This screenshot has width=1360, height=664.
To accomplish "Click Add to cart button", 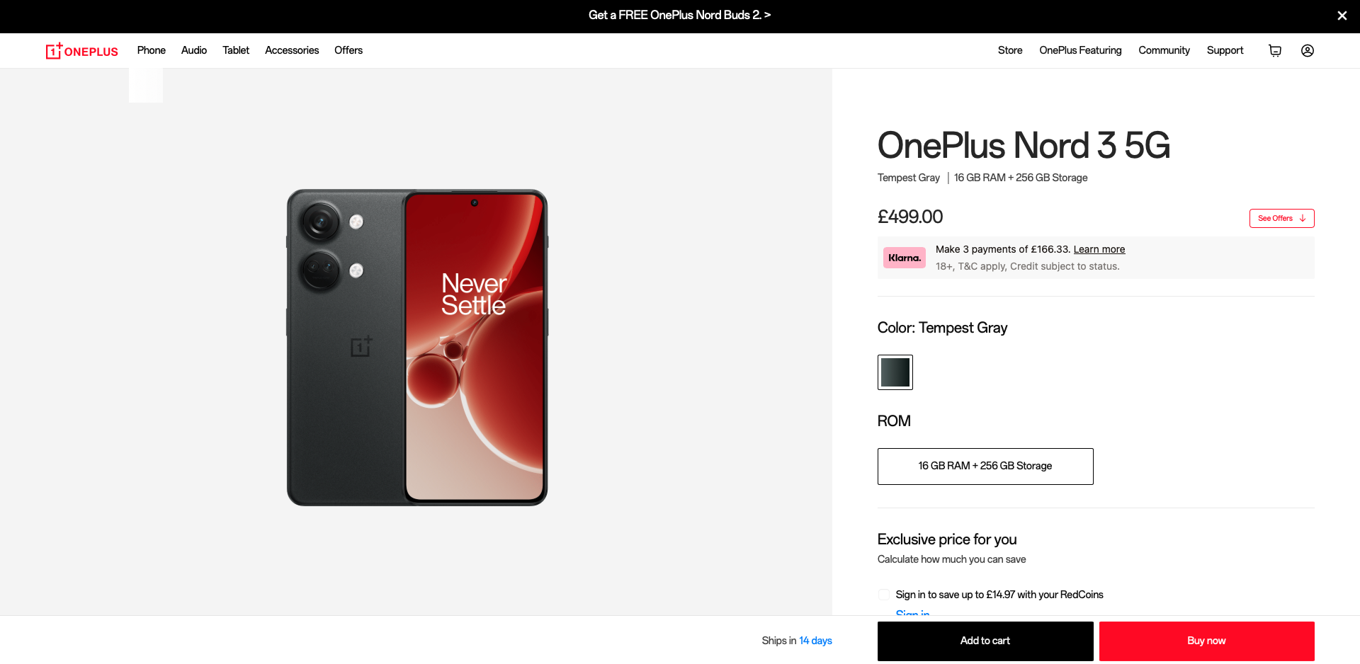I will [985, 641].
